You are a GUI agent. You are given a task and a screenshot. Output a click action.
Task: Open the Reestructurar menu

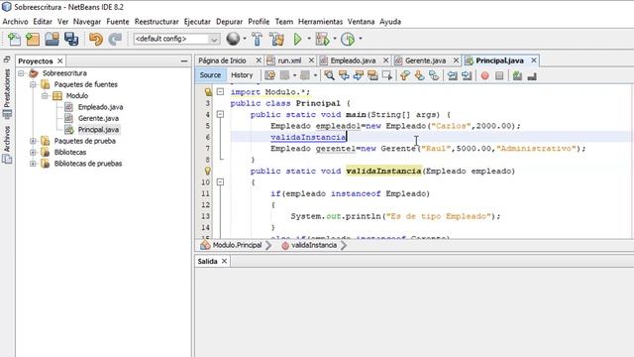(x=157, y=22)
